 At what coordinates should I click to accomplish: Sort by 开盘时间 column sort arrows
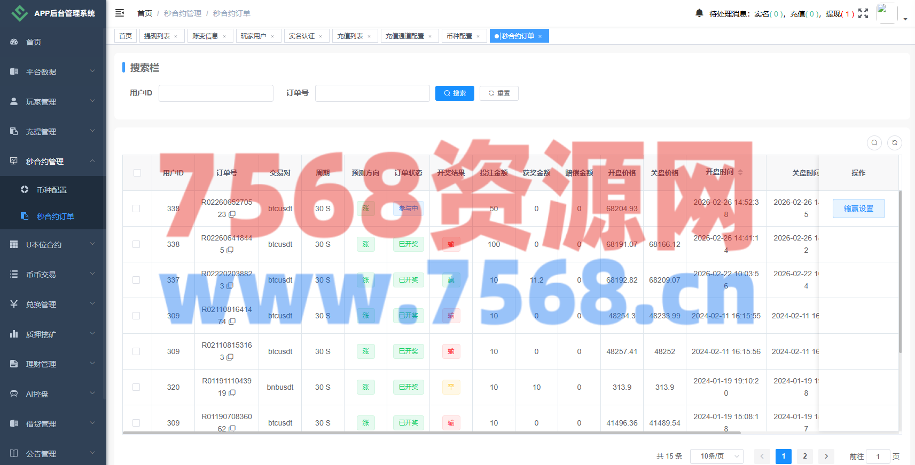tap(740, 172)
